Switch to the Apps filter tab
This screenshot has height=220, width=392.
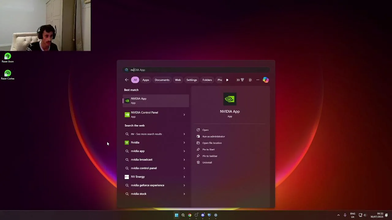pyautogui.click(x=146, y=80)
